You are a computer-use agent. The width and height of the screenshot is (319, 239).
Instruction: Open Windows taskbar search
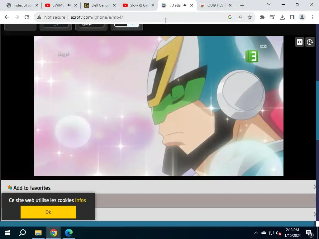[x=22, y=233]
